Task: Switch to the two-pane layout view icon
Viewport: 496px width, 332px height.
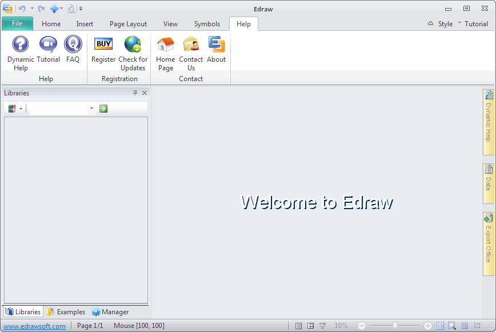Action: 311,326
